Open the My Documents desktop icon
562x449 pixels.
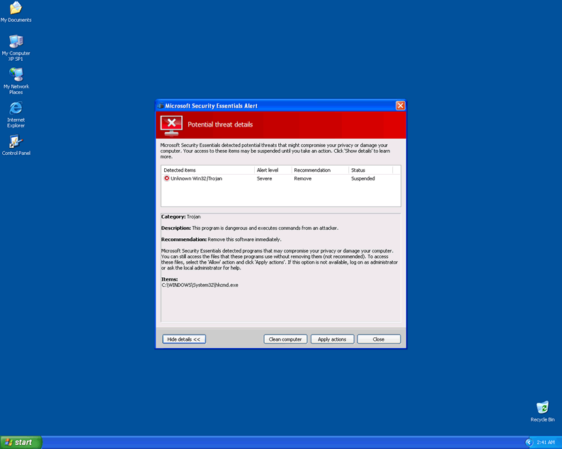[16, 8]
